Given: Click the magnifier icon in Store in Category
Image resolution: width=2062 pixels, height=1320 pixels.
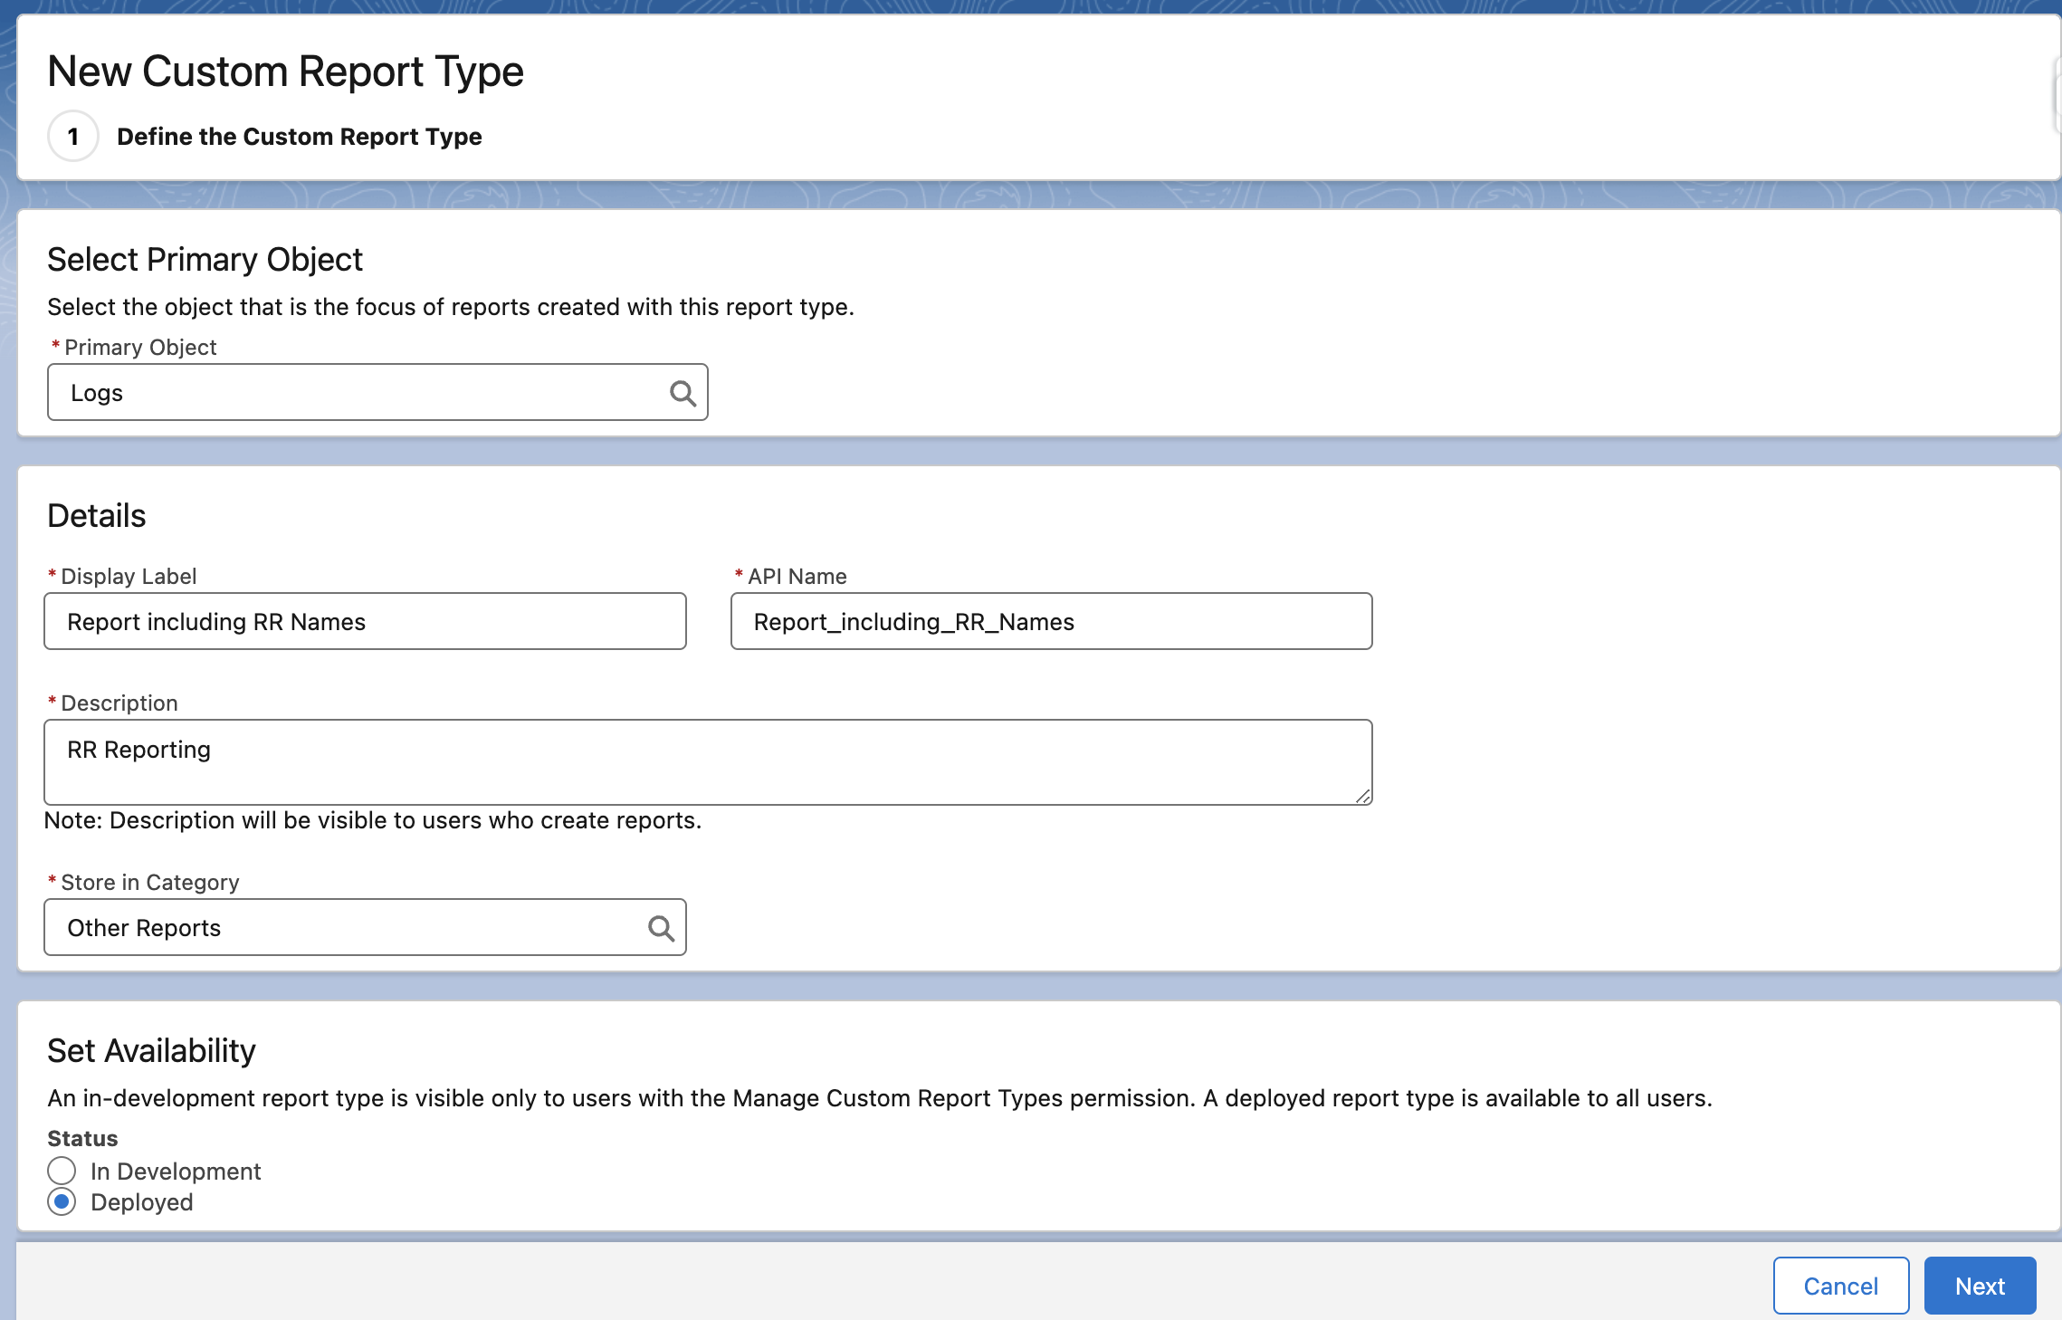Looking at the screenshot, I should click(x=661, y=927).
